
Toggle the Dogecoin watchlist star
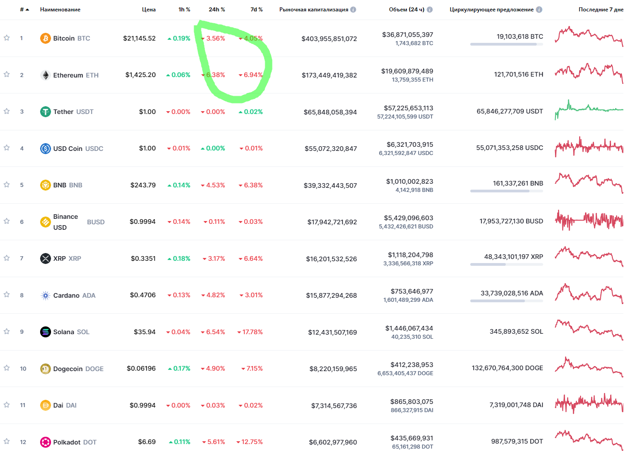tap(7, 368)
